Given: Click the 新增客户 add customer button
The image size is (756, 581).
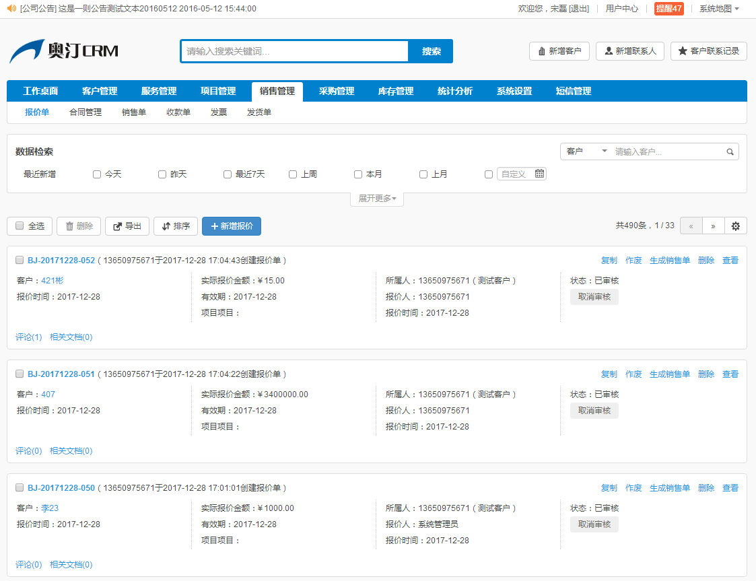Looking at the screenshot, I should pos(559,51).
